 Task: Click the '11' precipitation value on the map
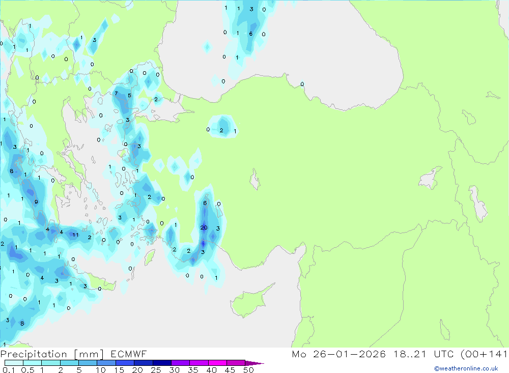tap(75, 235)
